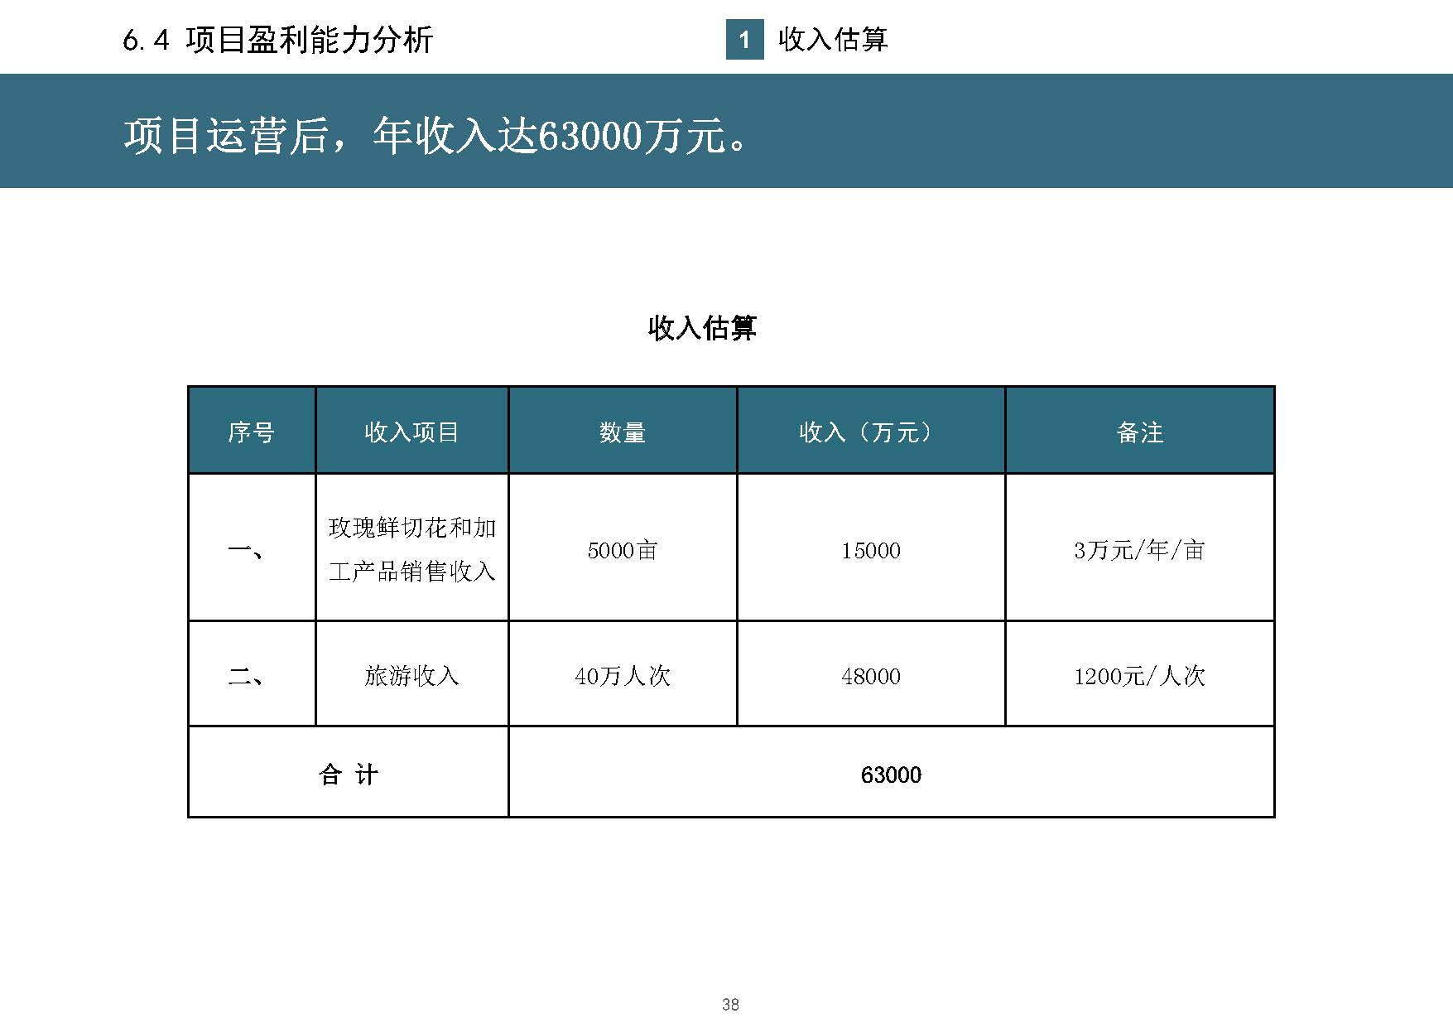Click the bold table title '收入估算'
Screen dimensions: 1453x1028
pos(702,328)
